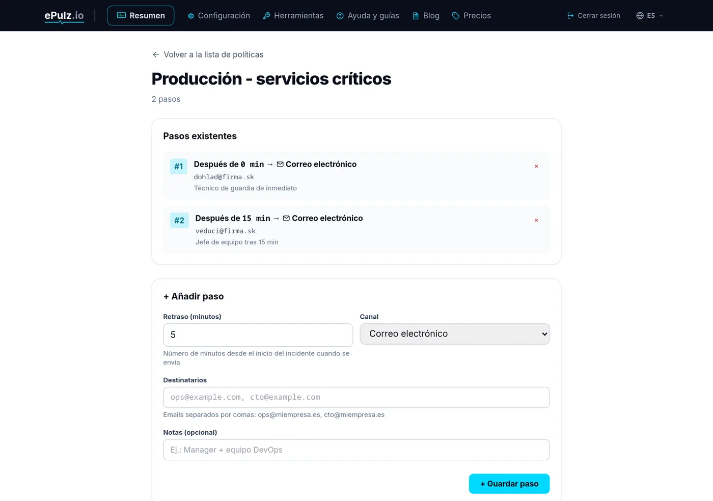Return via Volver a la lista de políticas
Screen dimensions: 713x501
208,54
